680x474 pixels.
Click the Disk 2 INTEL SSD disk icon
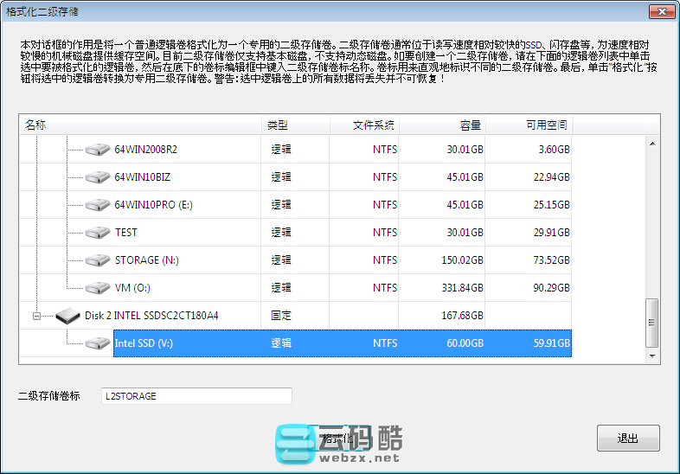point(67,316)
